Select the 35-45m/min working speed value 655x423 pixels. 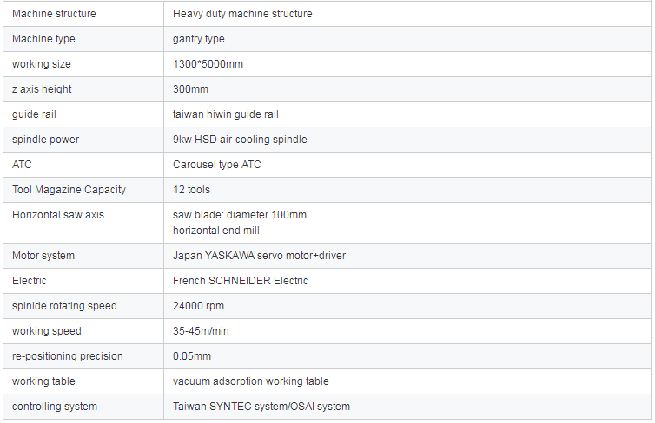[x=201, y=331]
